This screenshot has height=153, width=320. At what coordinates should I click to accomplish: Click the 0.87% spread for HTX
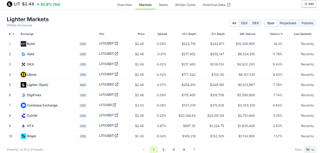pos(161,126)
